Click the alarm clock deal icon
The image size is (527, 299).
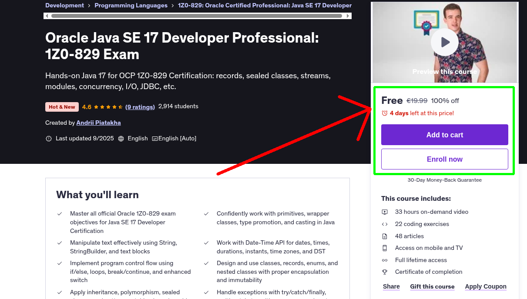click(x=385, y=113)
